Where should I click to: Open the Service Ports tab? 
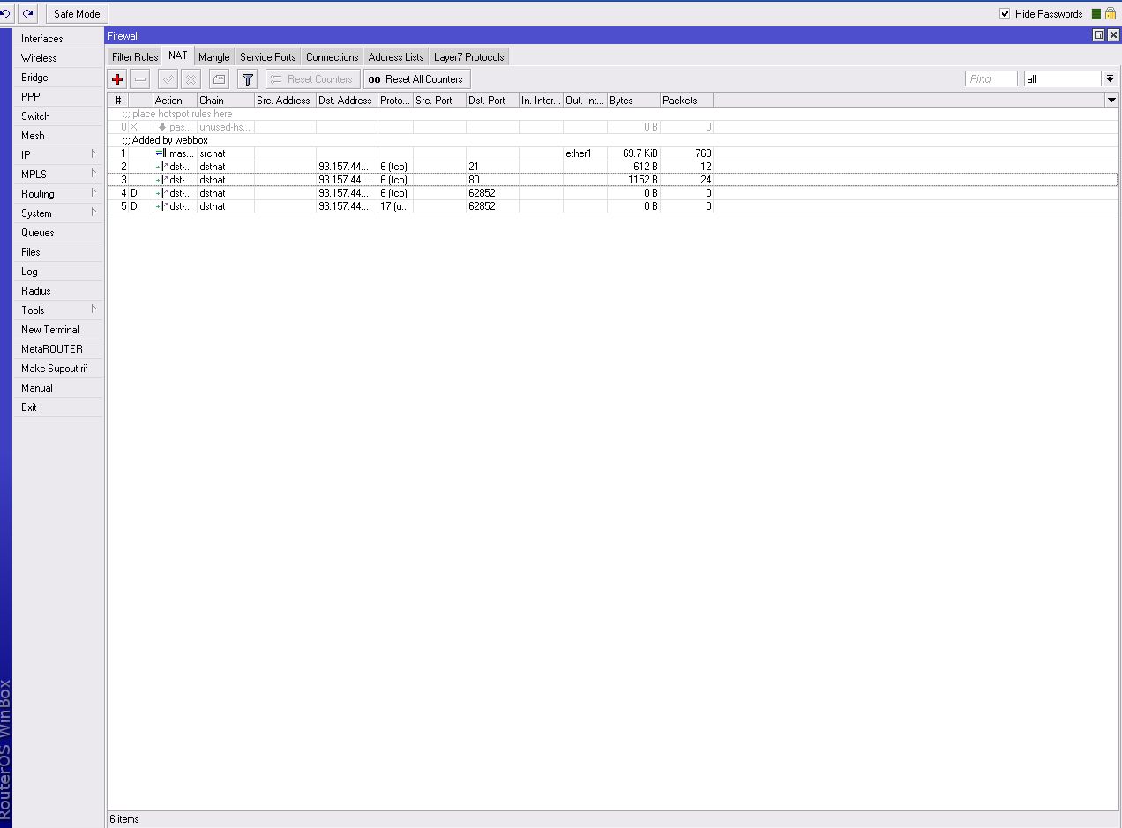[268, 57]
